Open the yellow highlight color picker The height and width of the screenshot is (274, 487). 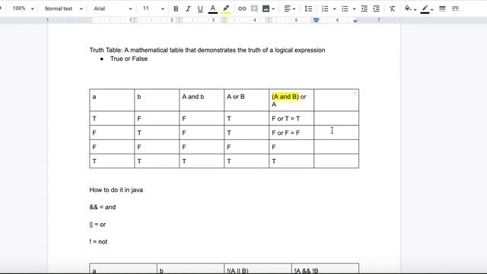226,8
